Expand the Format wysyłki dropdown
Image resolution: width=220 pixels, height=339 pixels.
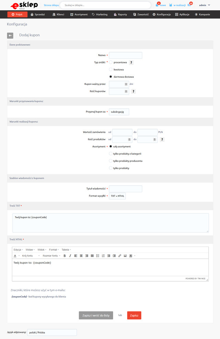(x=118, y=196)
